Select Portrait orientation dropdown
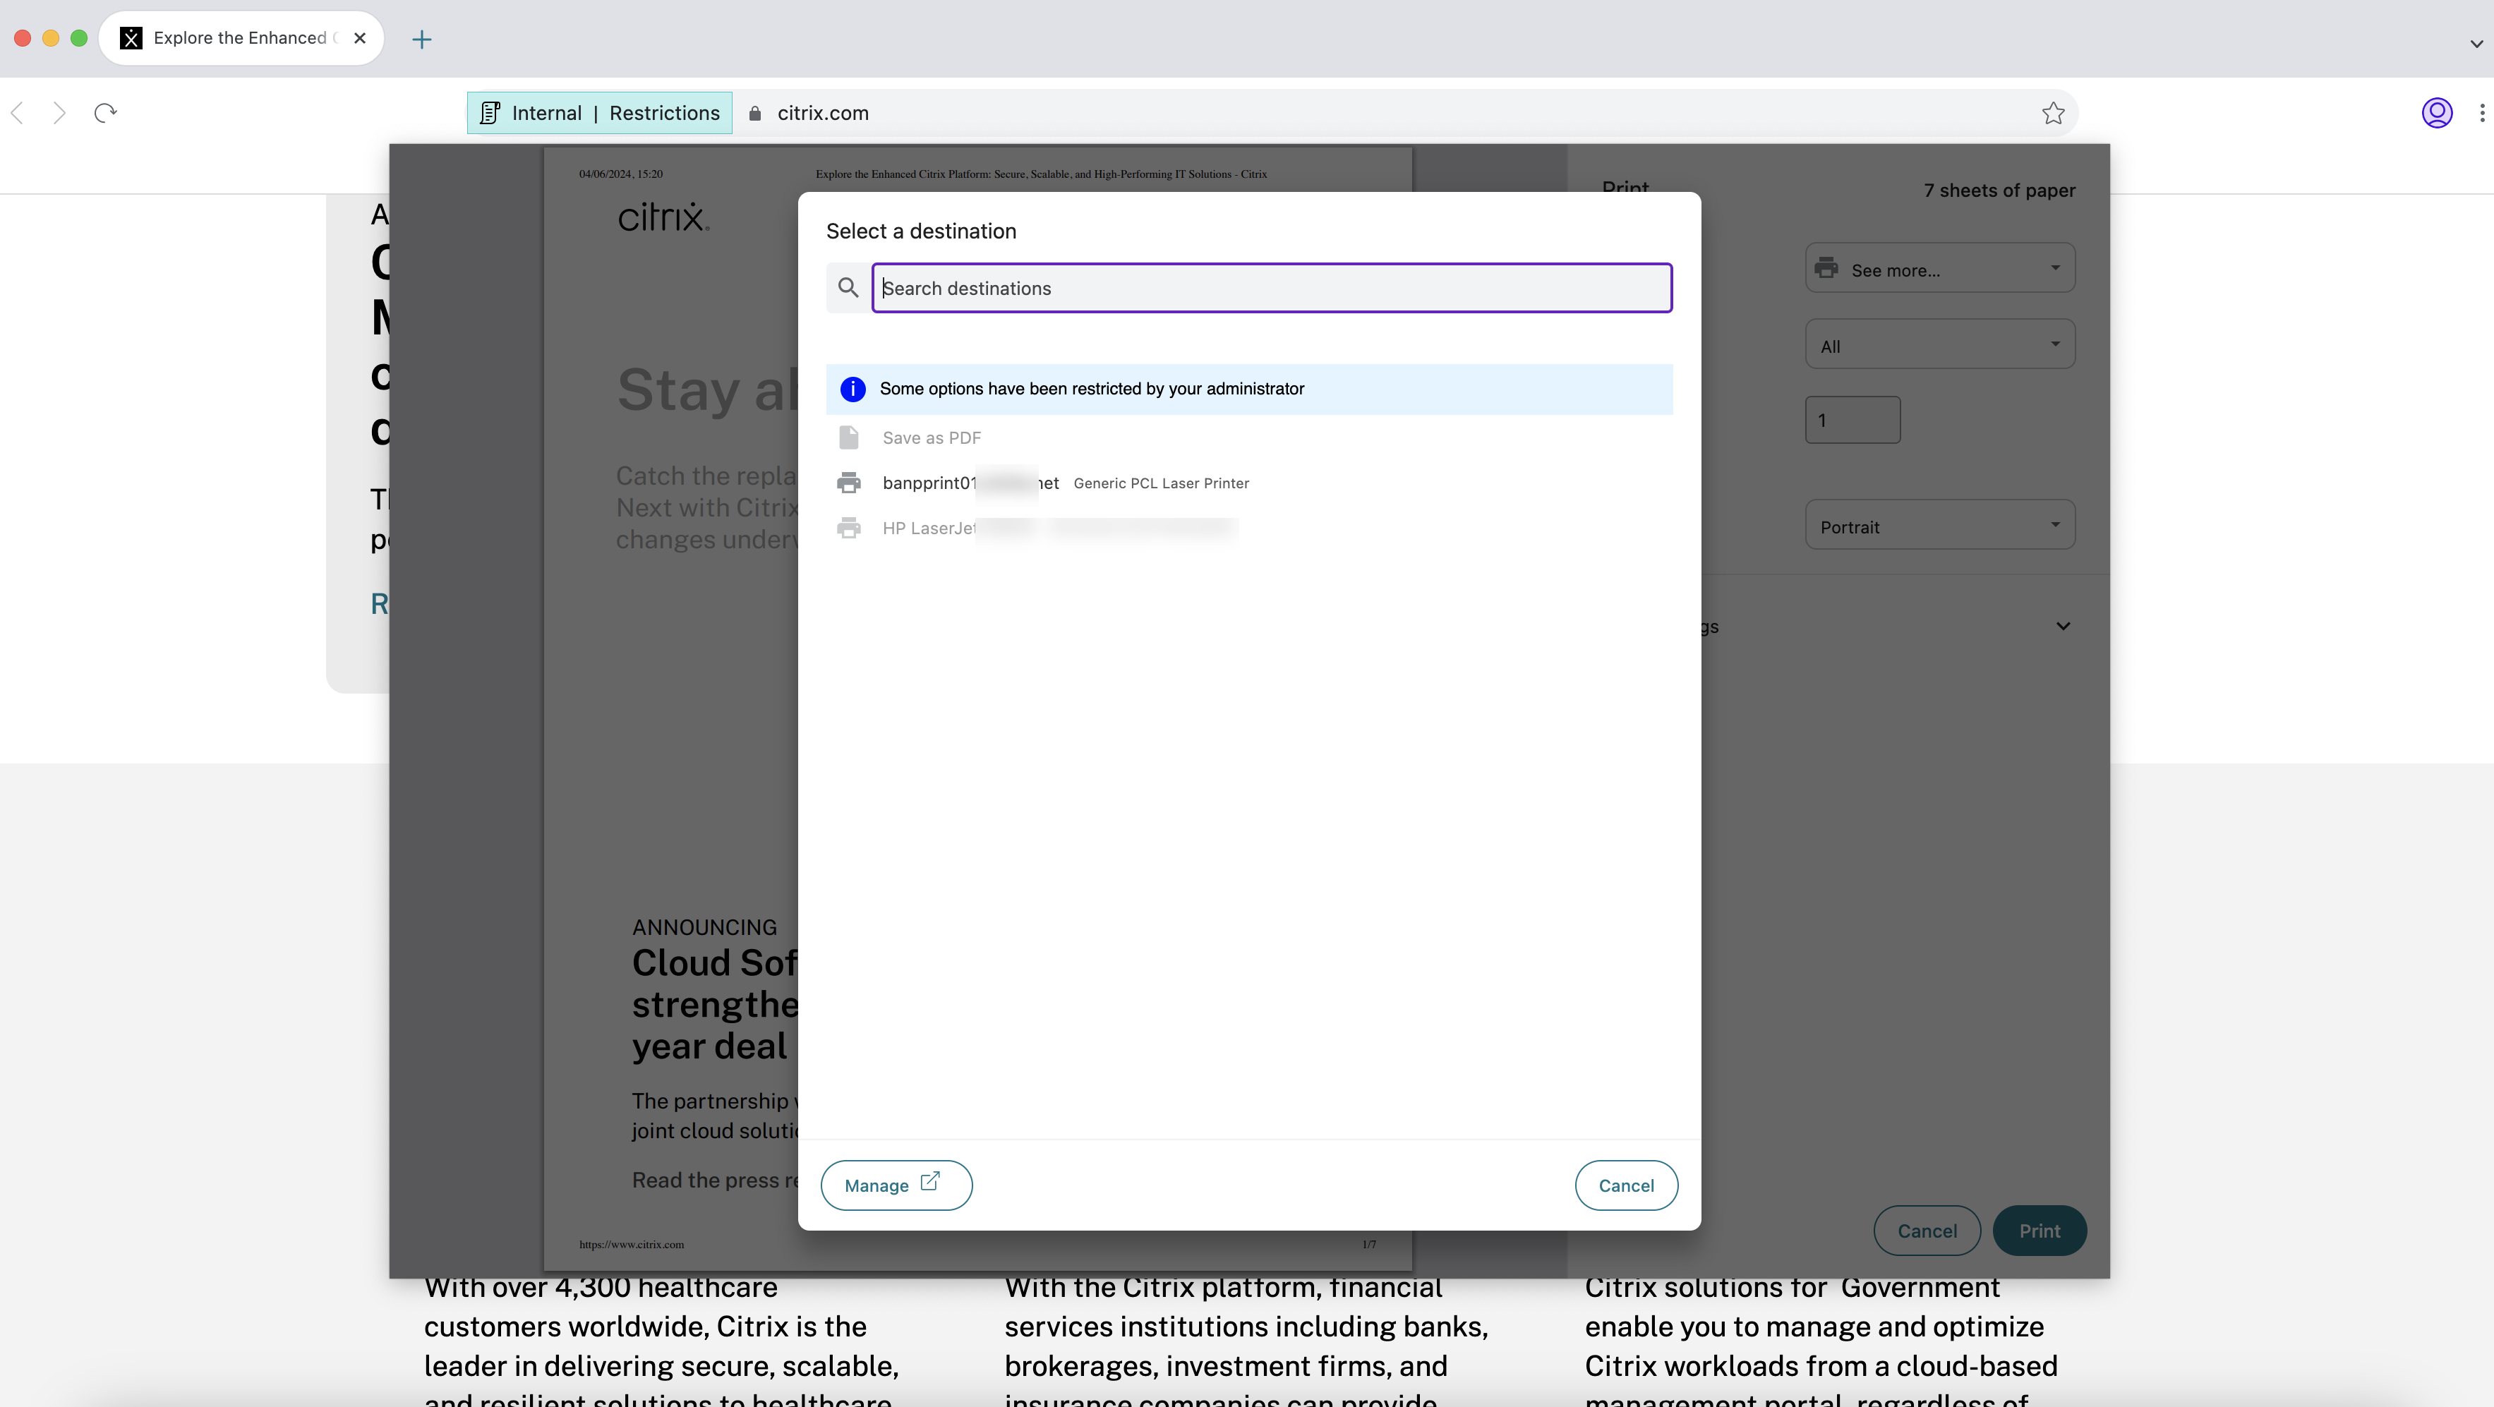The height and width of the screenshot is (1407, 2494). coord(1939,526)
